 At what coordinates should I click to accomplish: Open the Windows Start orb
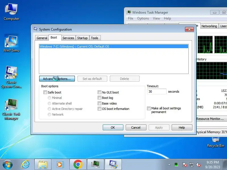coord(8,165)
